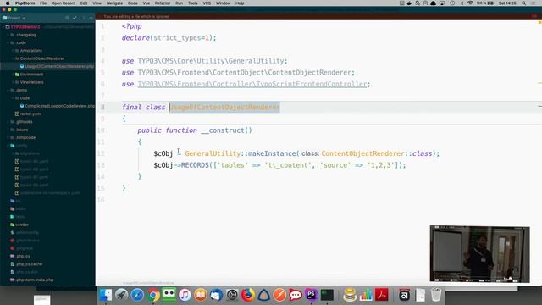Open Sequel Pro pancake icon in dock
The height and width of the screenshot is (305, 542).
click(350, 295)
